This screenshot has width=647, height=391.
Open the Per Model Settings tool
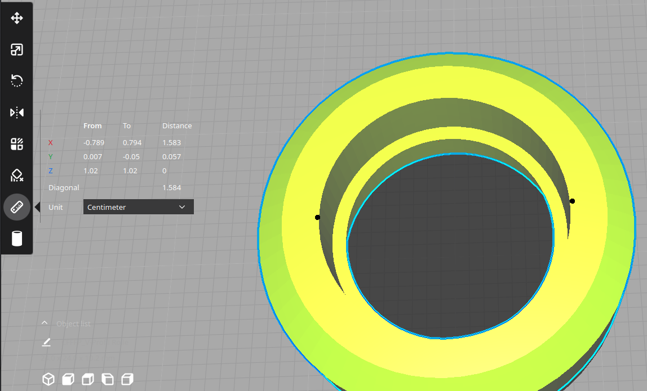point(17,145)
